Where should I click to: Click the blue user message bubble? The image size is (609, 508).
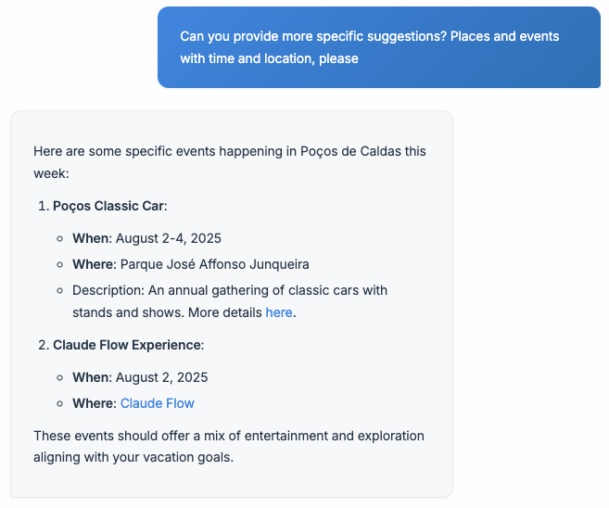379,47
